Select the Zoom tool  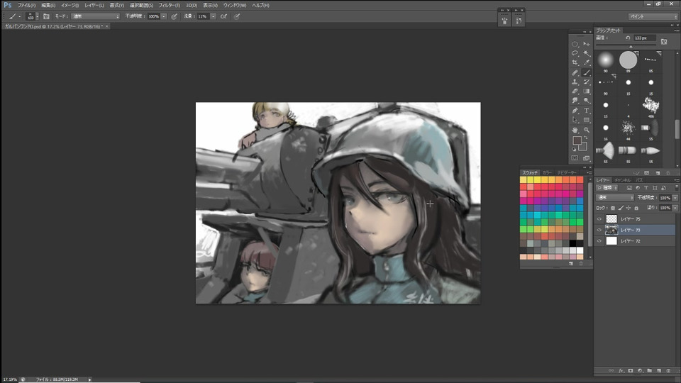pos(587,130)
